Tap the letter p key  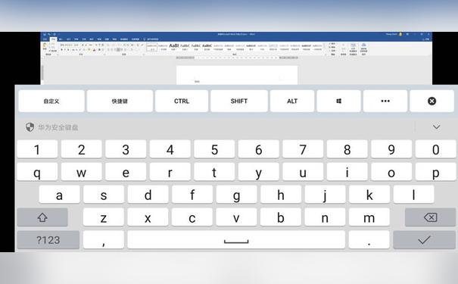[435, 172]
